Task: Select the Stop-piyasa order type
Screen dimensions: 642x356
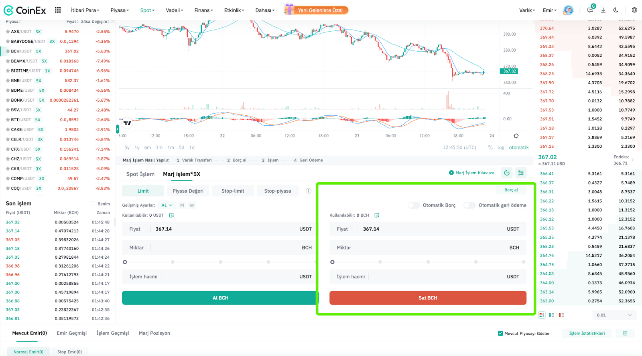Action: [x=278, y=191]
